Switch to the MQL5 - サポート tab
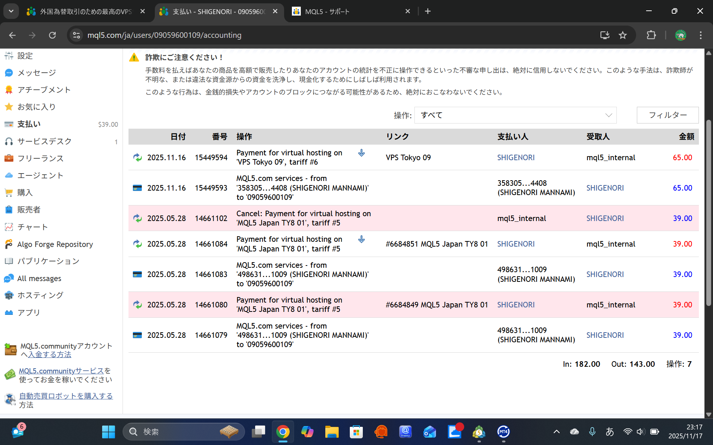The width and height of the screenshot is (713, 445). [327, 11]
